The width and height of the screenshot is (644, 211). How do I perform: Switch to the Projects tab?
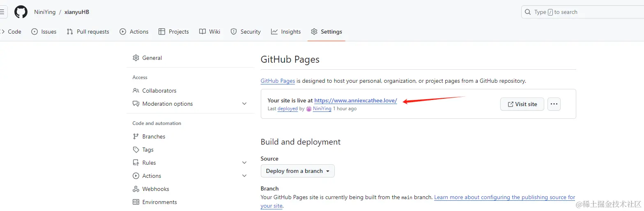174,32
